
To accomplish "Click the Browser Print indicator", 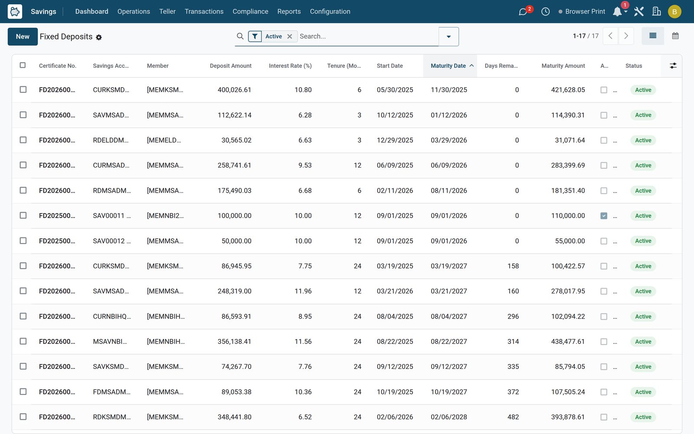I will coord(582,12).
